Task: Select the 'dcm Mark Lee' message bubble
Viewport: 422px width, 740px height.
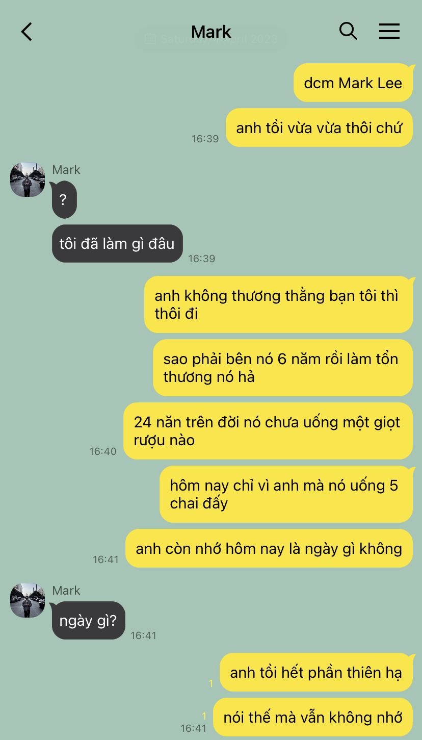Action: click(x=353, y=83)
